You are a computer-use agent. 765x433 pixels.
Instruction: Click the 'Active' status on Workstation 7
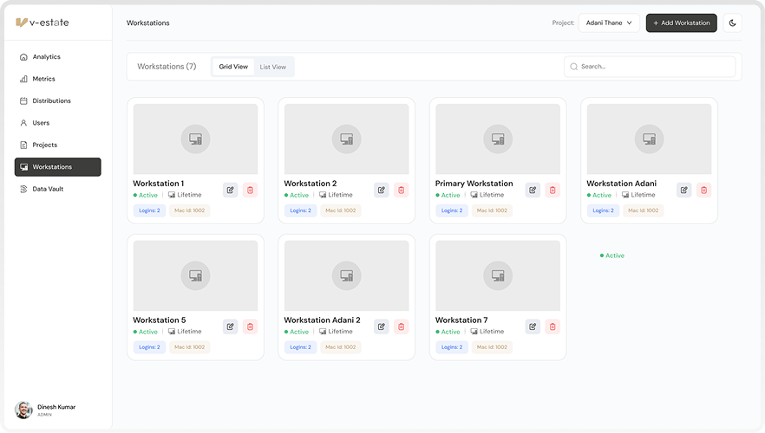[448, 332]
